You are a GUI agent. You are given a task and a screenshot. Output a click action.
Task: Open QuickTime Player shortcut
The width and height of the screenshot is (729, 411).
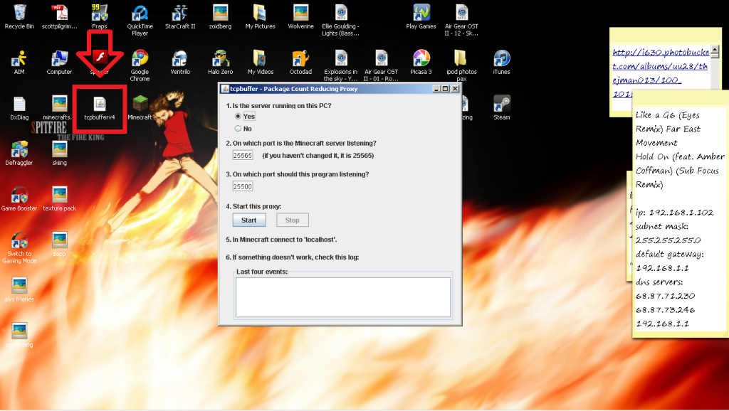140,14
